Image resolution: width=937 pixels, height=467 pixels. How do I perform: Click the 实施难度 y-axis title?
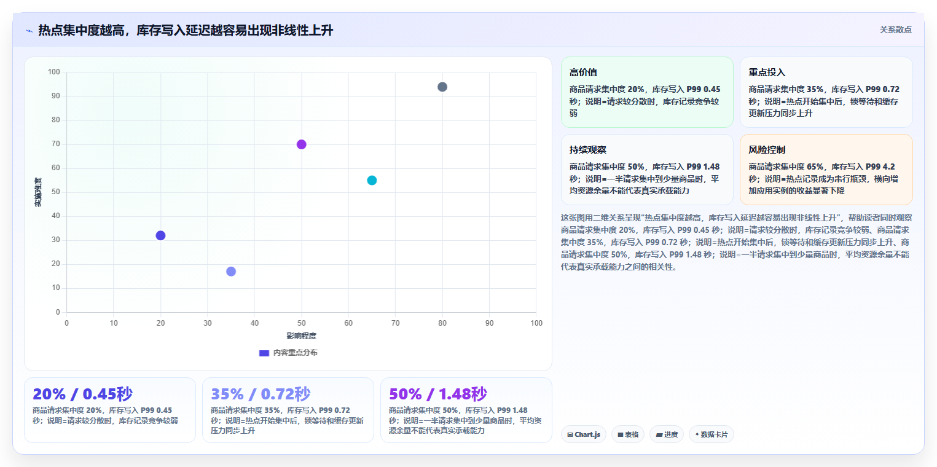(38, 192)
